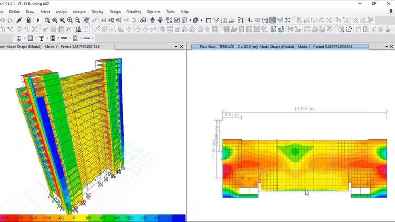Open the Analyze menu
This screenshot has width=395, height=222.
pos(79,11)
